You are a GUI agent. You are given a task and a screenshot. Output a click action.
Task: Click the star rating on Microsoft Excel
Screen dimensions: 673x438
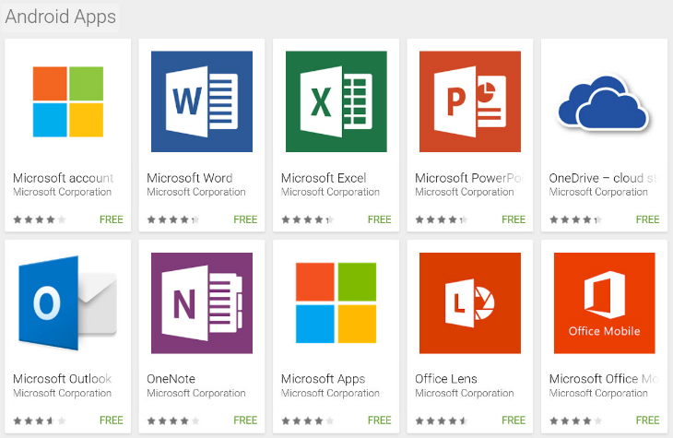pos(308,219)
